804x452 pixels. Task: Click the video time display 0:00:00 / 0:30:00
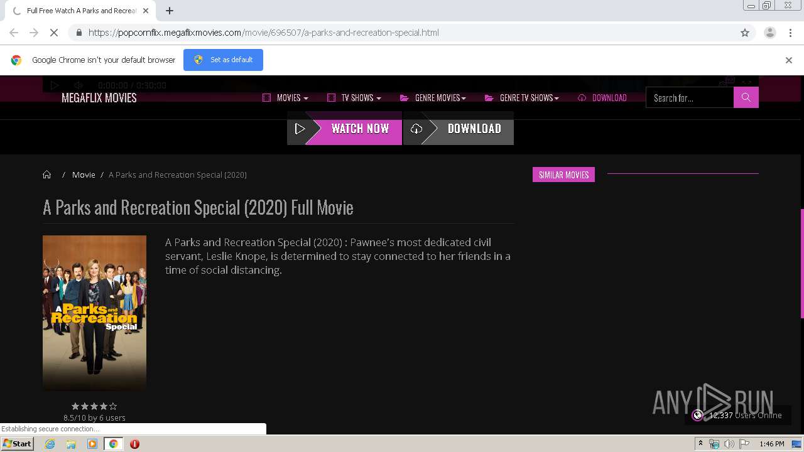(132, 85)
